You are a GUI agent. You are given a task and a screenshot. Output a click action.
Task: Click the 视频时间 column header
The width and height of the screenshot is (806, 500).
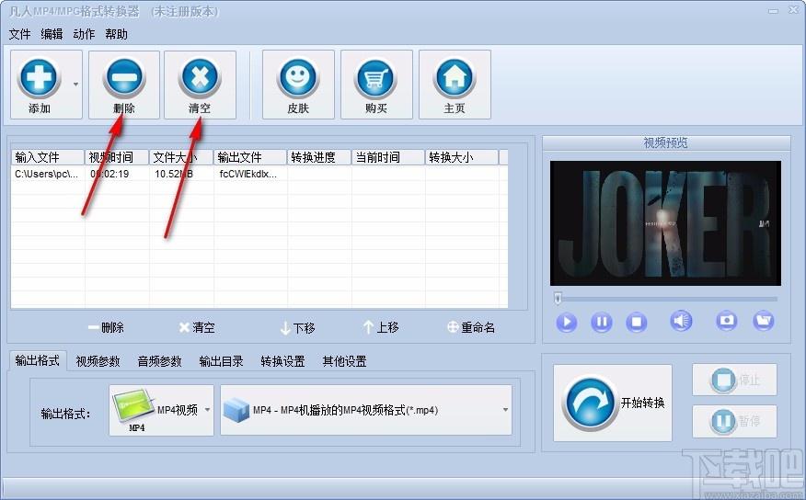pos(117,157)
